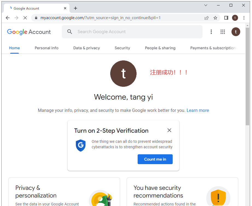Bookmark this page with the star icon

[x=215, y=18]
